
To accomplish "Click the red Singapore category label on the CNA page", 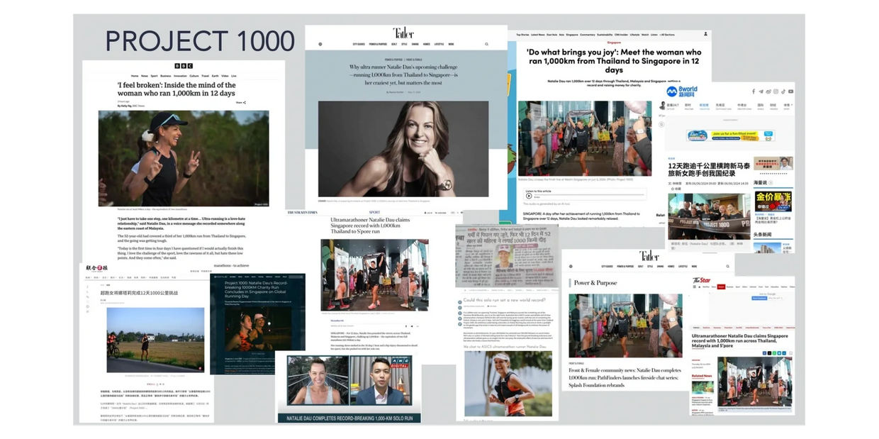I will tap(614, 43).
